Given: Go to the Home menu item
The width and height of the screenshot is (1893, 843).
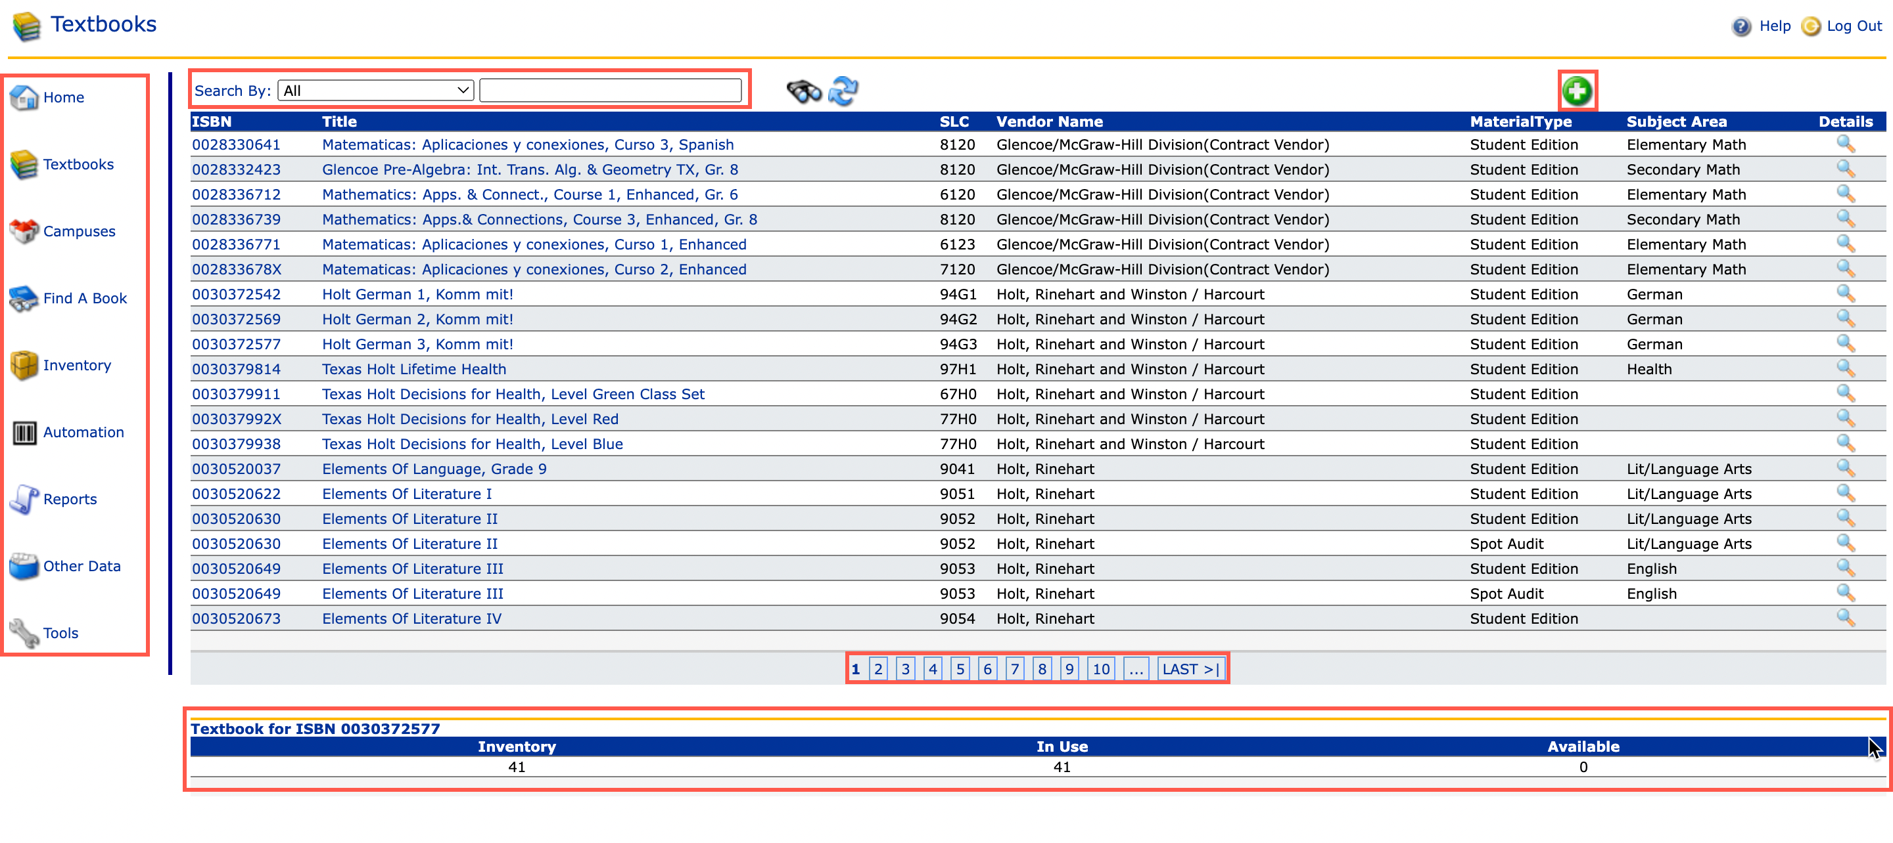Looking at the screenshot, I should pyautogui.click(x=63, y=97).
